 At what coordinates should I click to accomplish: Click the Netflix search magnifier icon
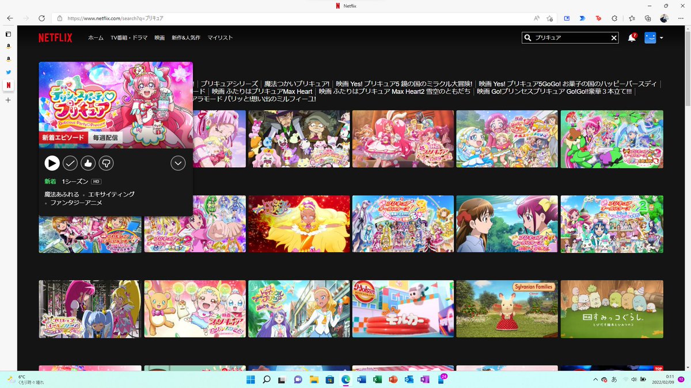coord(527,38)
